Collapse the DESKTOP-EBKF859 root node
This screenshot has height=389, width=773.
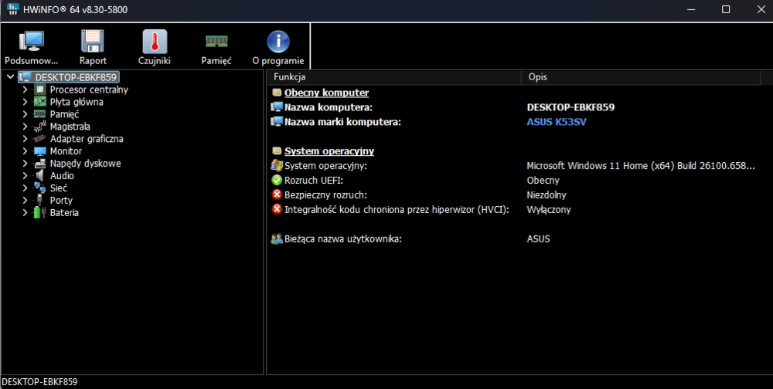[10, 77]
